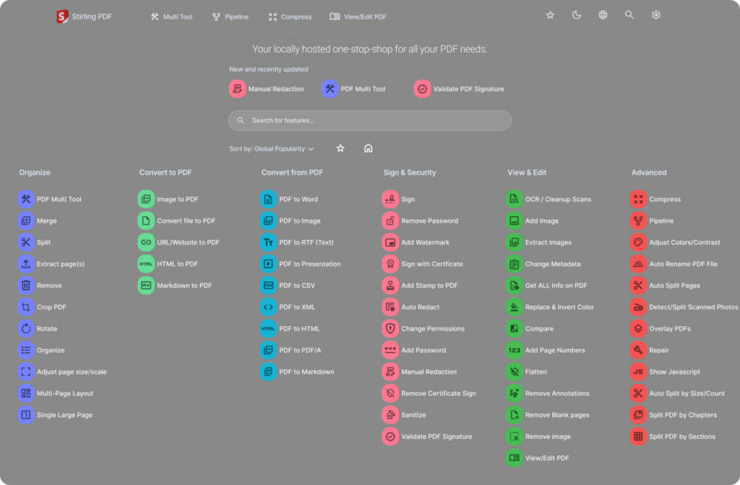
Task: Click the Extract page(s) icon
Action: point(26,264)
